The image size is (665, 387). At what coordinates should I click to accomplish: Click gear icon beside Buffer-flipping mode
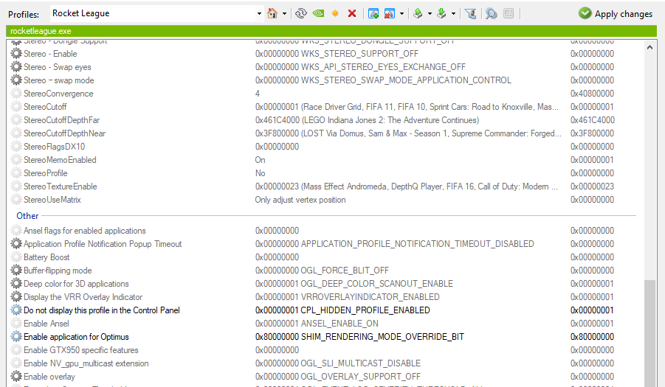click(x=16, y=270)
